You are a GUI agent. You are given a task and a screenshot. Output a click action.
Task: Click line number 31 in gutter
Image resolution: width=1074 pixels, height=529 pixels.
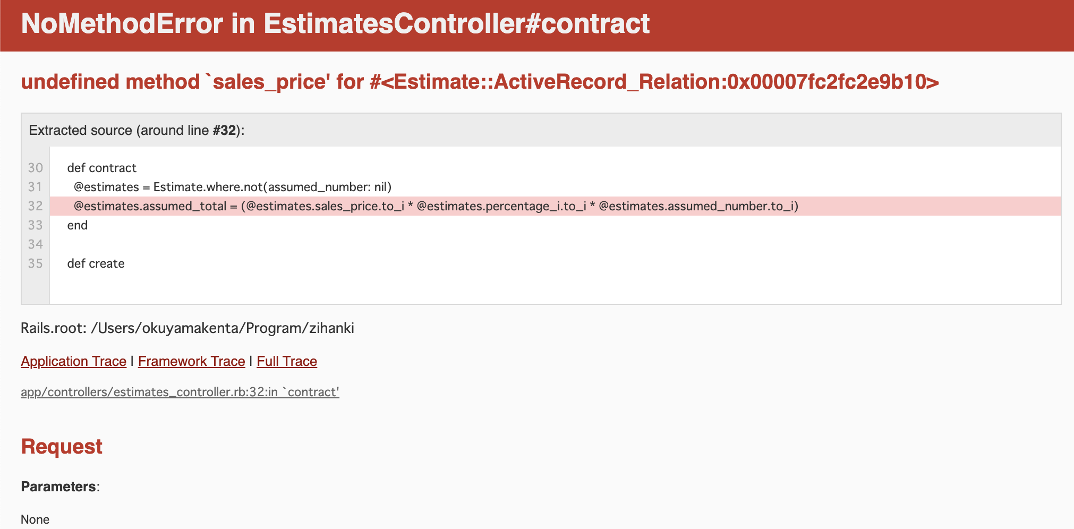point(35,187)
